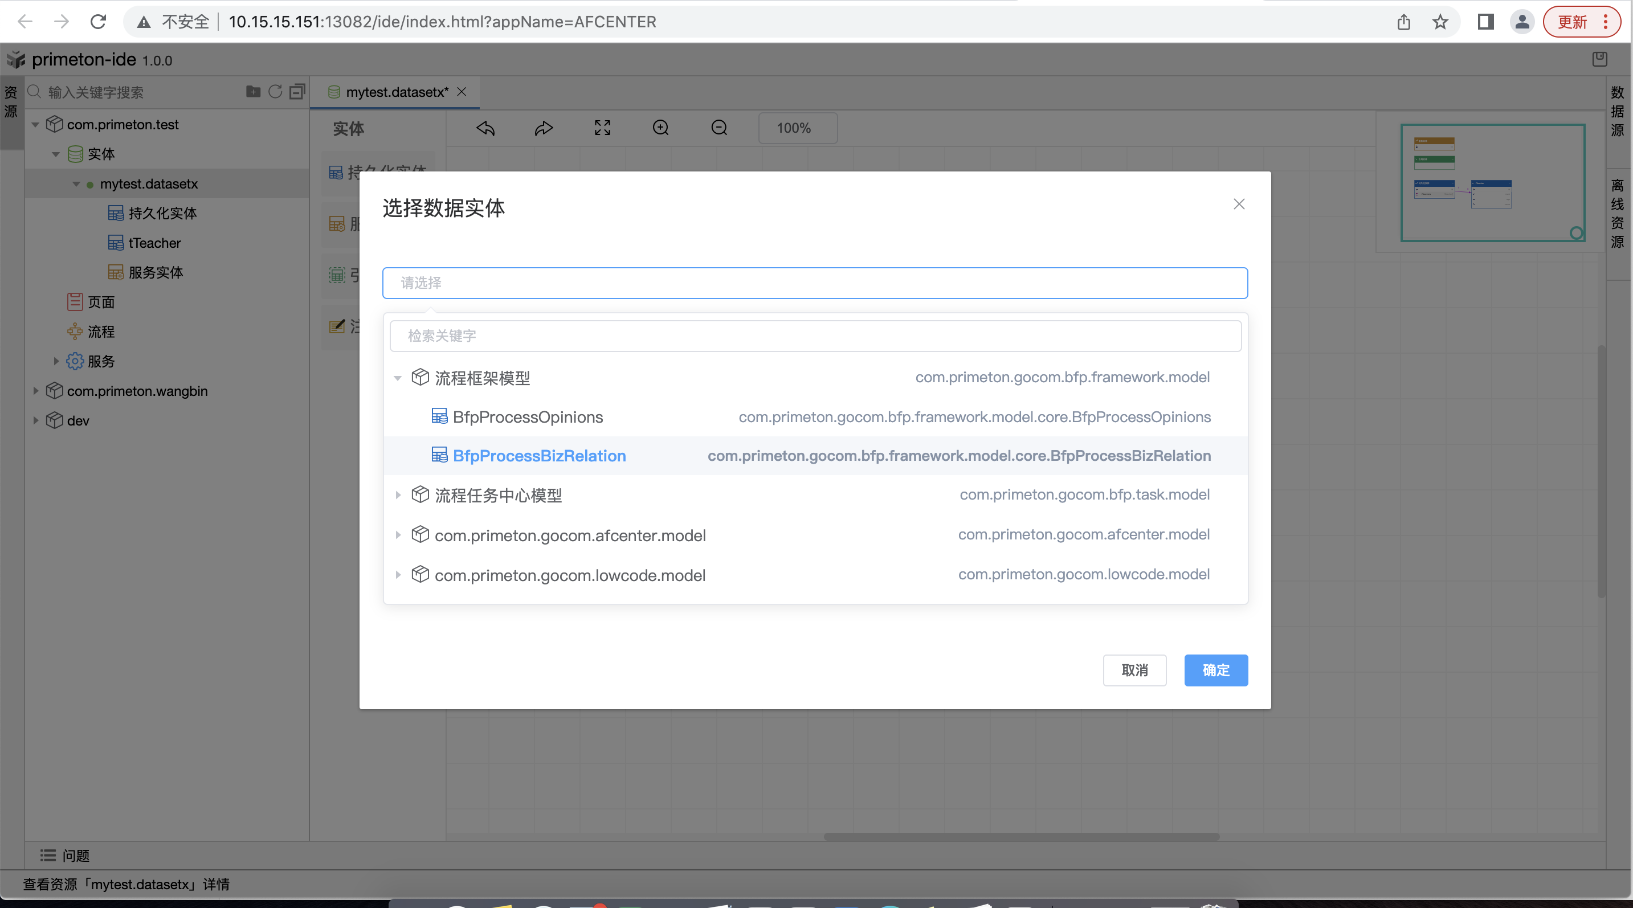Click the save icon at top right of IDE

click(x=1599, y=59)
